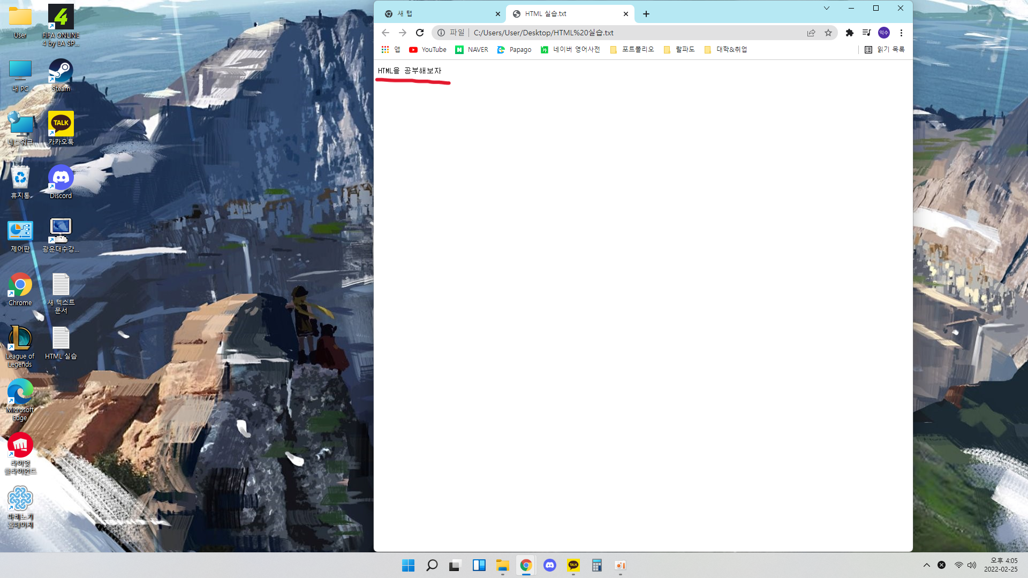1028x578 pixels.
Task: Switch to the HTML 실습.txt tab
Action: [x=569, y=14]
